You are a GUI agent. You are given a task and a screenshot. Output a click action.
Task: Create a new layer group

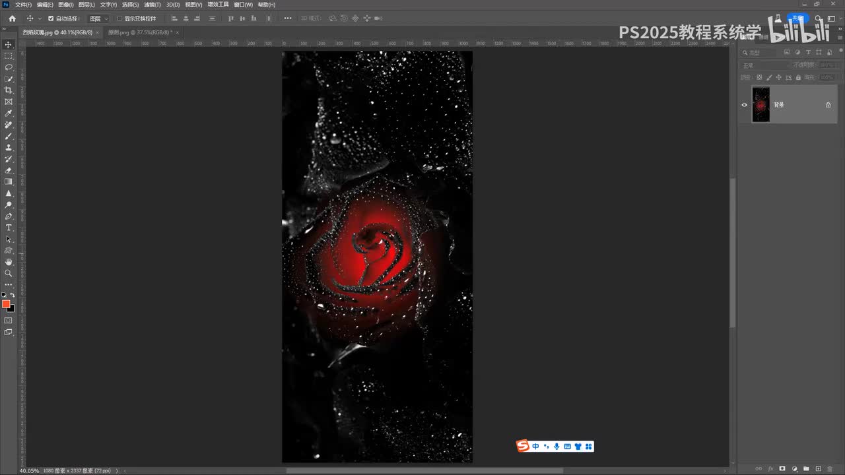click(x=806, y=468)
